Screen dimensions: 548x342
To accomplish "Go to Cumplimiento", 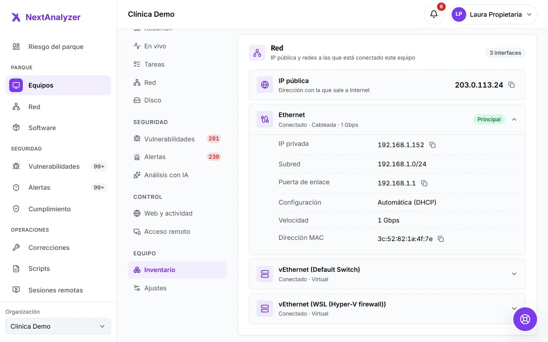I will coord(58,209).
